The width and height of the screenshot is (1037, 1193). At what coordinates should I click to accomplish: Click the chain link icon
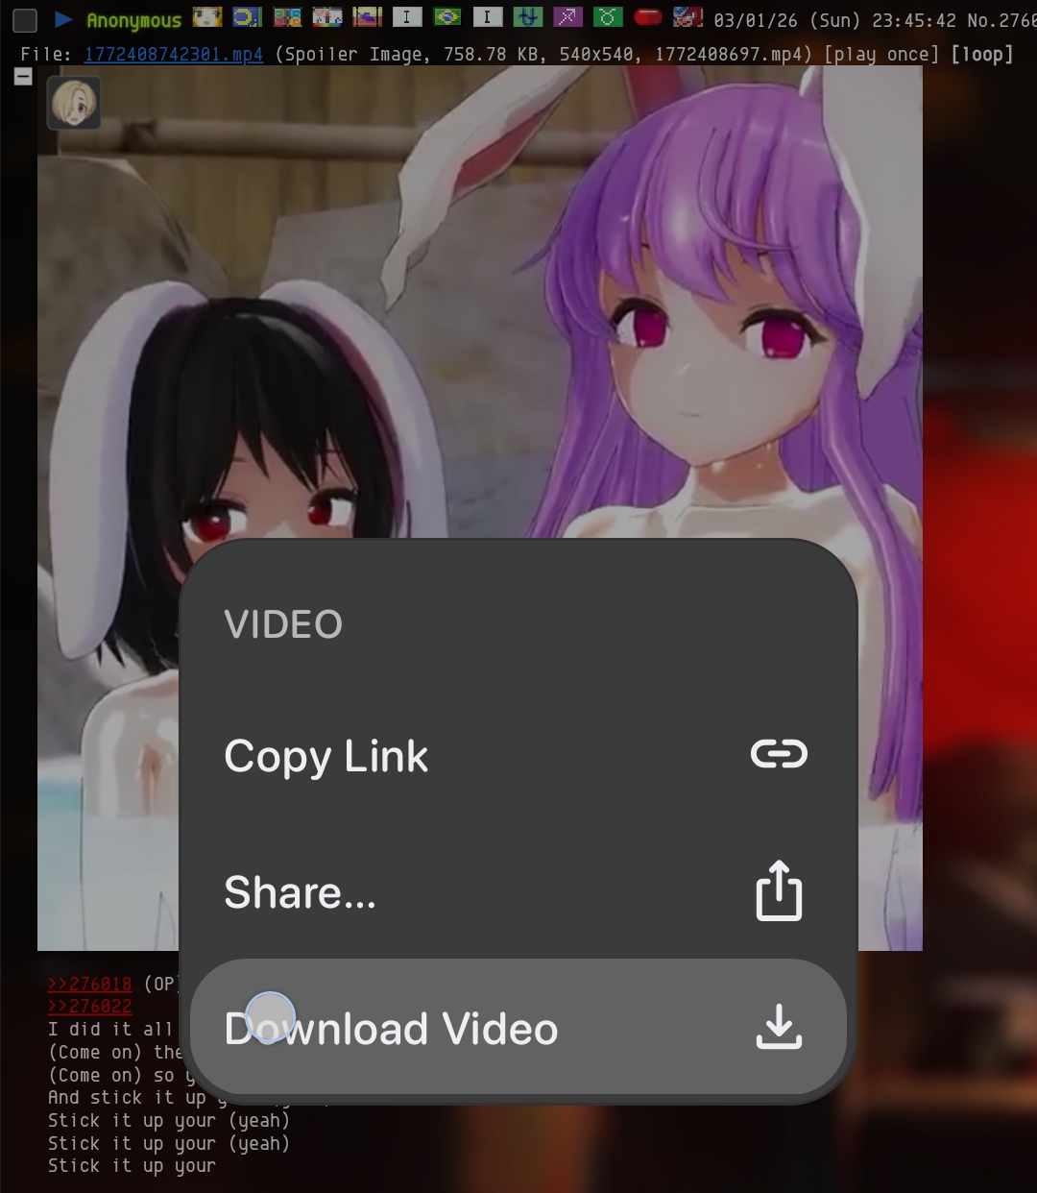pos(779,755)
